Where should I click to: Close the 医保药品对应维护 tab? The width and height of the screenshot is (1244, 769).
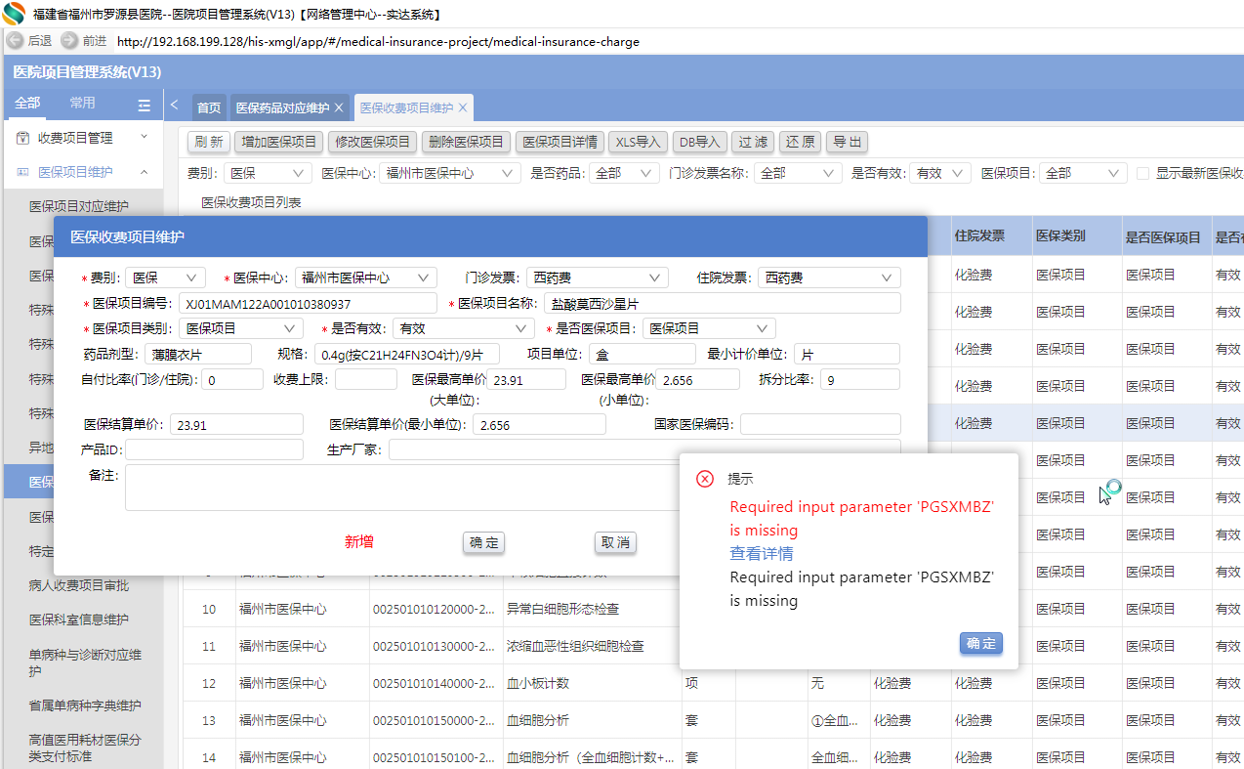tap(339, 107)
